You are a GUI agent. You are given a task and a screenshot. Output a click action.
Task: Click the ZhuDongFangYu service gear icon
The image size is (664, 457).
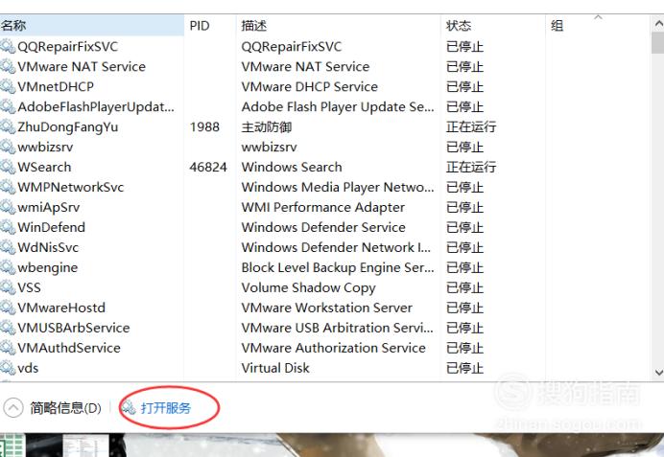(8, 126)
